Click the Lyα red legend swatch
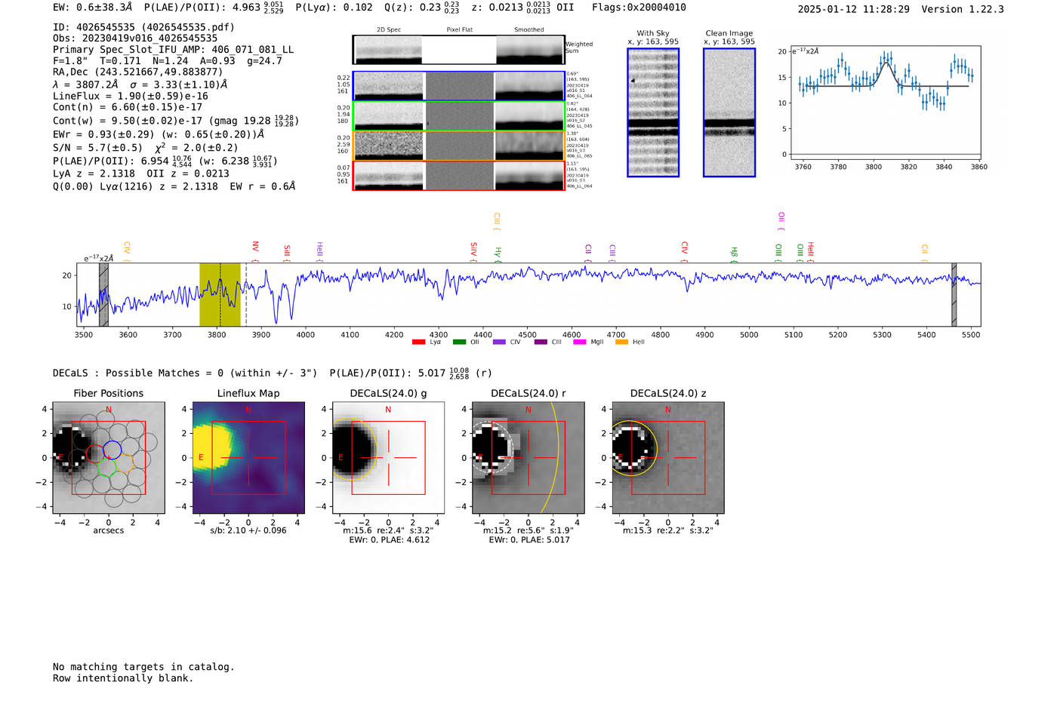Screen dimensions: 1057x719 418,343
